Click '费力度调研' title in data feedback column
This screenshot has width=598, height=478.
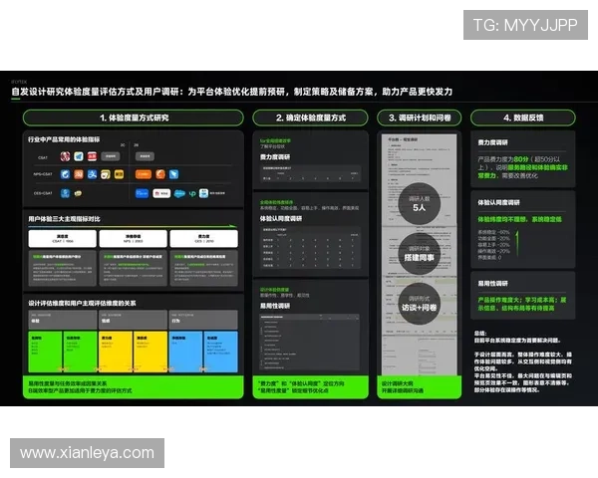[x=492, y=142]
